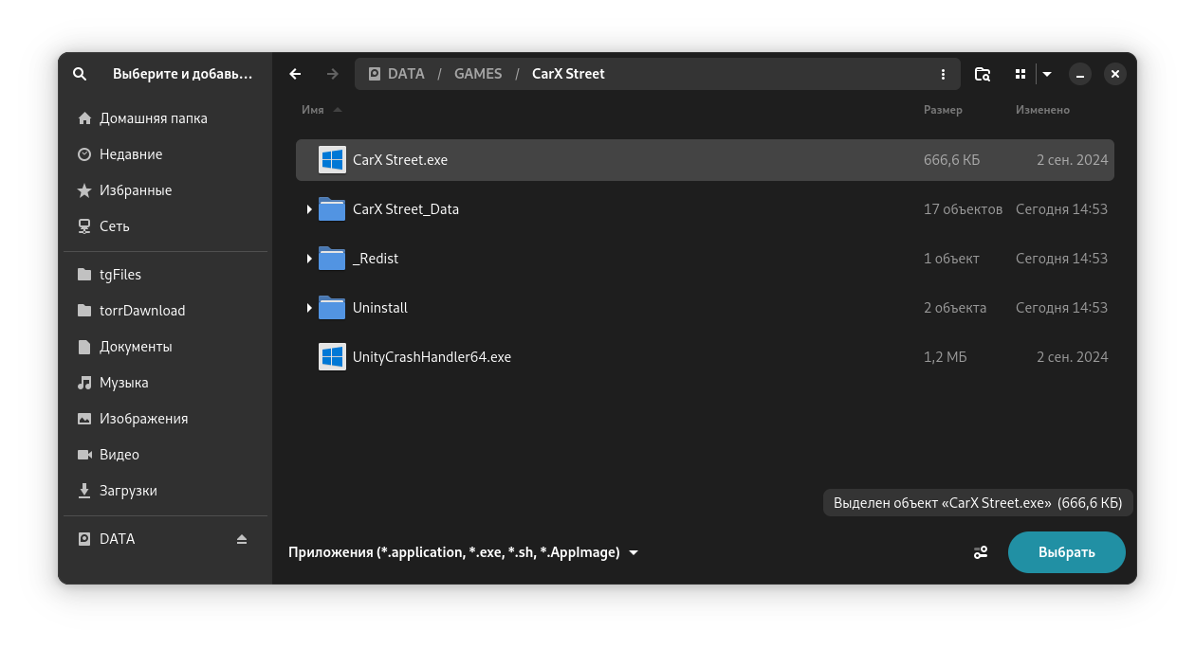Click the home icon in sidebar
Image resolution: width=1195 pixels, height=648 pixels.
[84, 118]
